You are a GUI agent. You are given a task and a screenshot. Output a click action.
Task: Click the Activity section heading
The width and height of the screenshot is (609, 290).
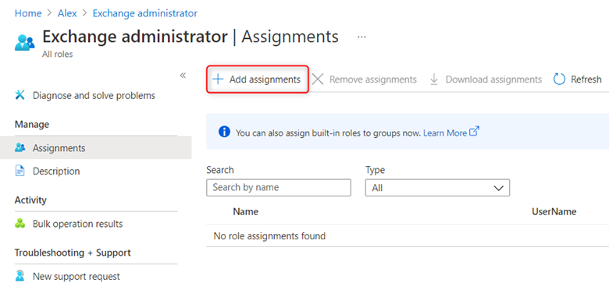30,200
